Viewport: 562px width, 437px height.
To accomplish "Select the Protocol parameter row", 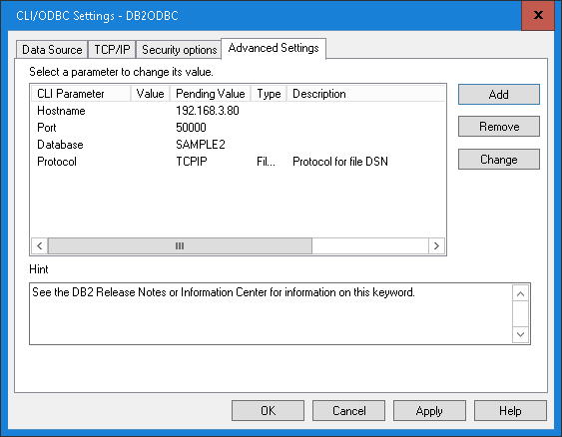I will (238, 162).
